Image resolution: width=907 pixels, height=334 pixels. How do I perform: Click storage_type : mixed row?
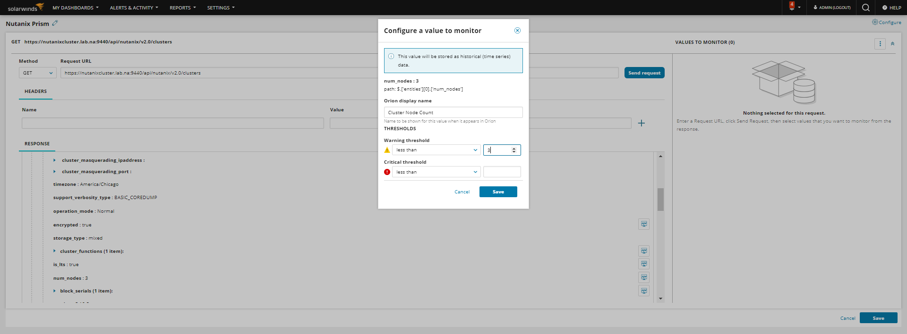click(x=77, y=238)
